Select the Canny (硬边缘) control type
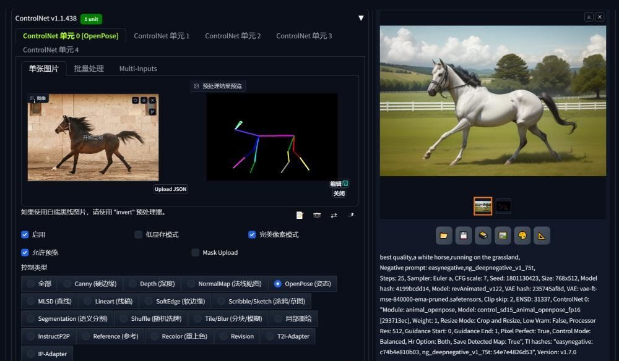The height and width of the screenshot is (361, 619). click(67, 284)
